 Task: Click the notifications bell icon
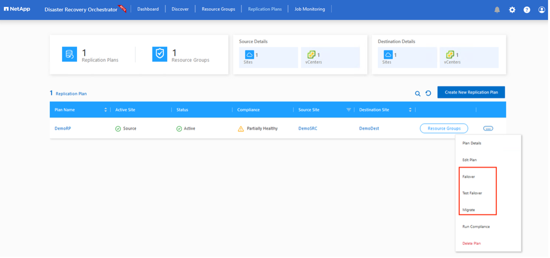[497, 10]
